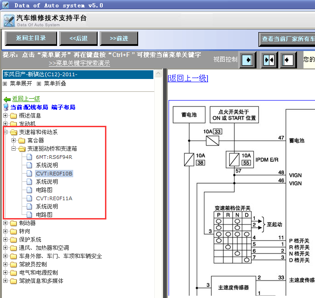
Task: Go back with the <<后退 button
Action: [78, 39]
